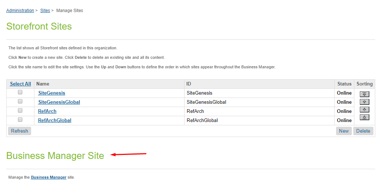
Task: Follow the Business Manager link
Action: pos(49,178)
